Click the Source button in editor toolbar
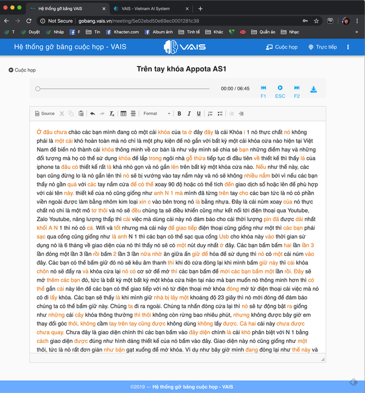Image resolution: width=365 pixels, height=393 pixels. tap(45, 113)
